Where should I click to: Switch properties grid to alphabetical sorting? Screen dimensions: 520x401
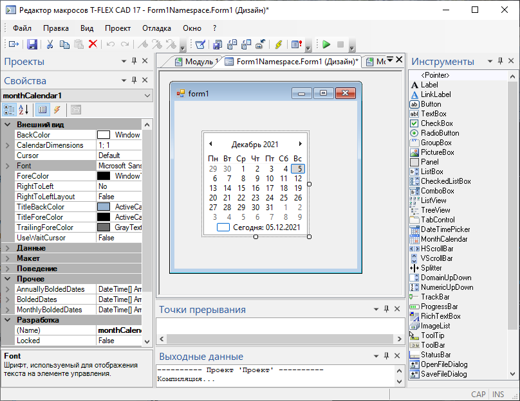(x=23, y=110)
